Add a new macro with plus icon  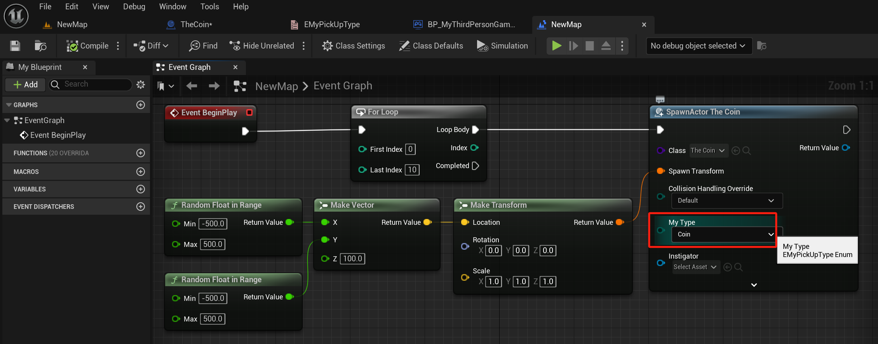click(x=141, y=172)
